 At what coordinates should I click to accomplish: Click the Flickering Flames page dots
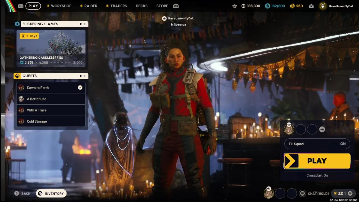tap(82, 24)
